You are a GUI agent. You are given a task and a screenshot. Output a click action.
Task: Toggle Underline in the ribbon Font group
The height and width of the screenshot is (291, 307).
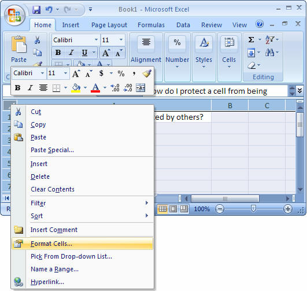(x=84, y=53)
